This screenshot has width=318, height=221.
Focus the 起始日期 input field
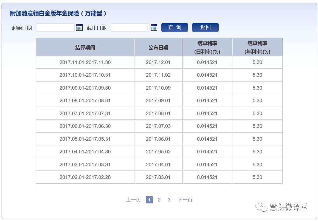tap(55, 27)
